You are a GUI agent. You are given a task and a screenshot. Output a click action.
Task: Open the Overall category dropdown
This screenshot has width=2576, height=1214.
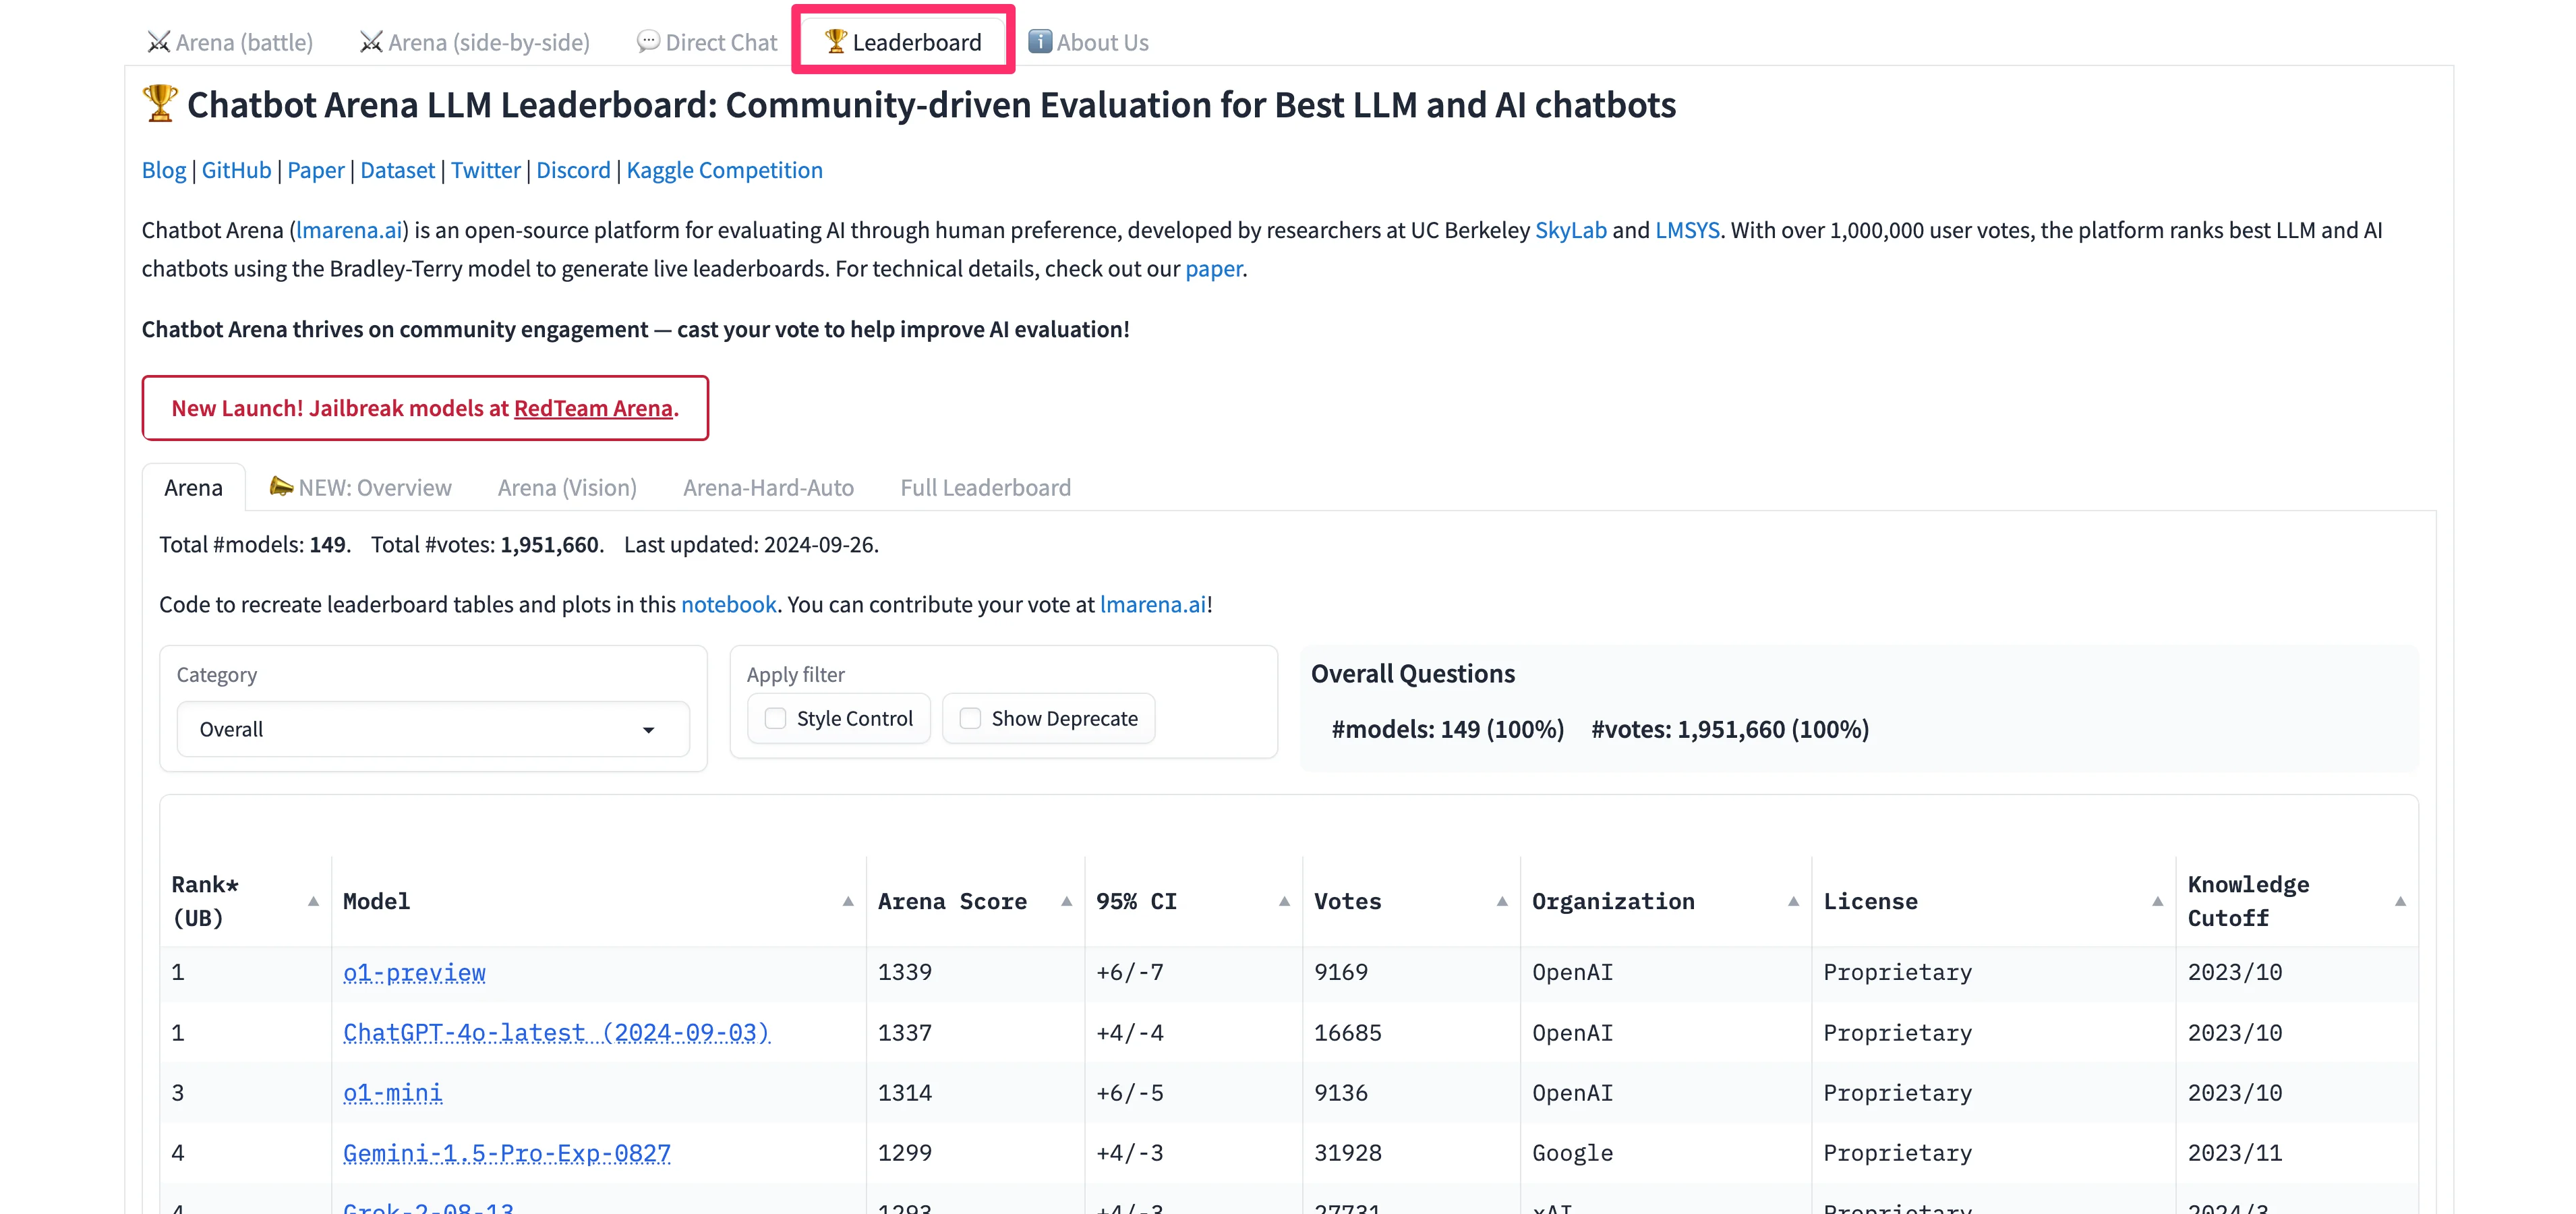tap(432, 729)
